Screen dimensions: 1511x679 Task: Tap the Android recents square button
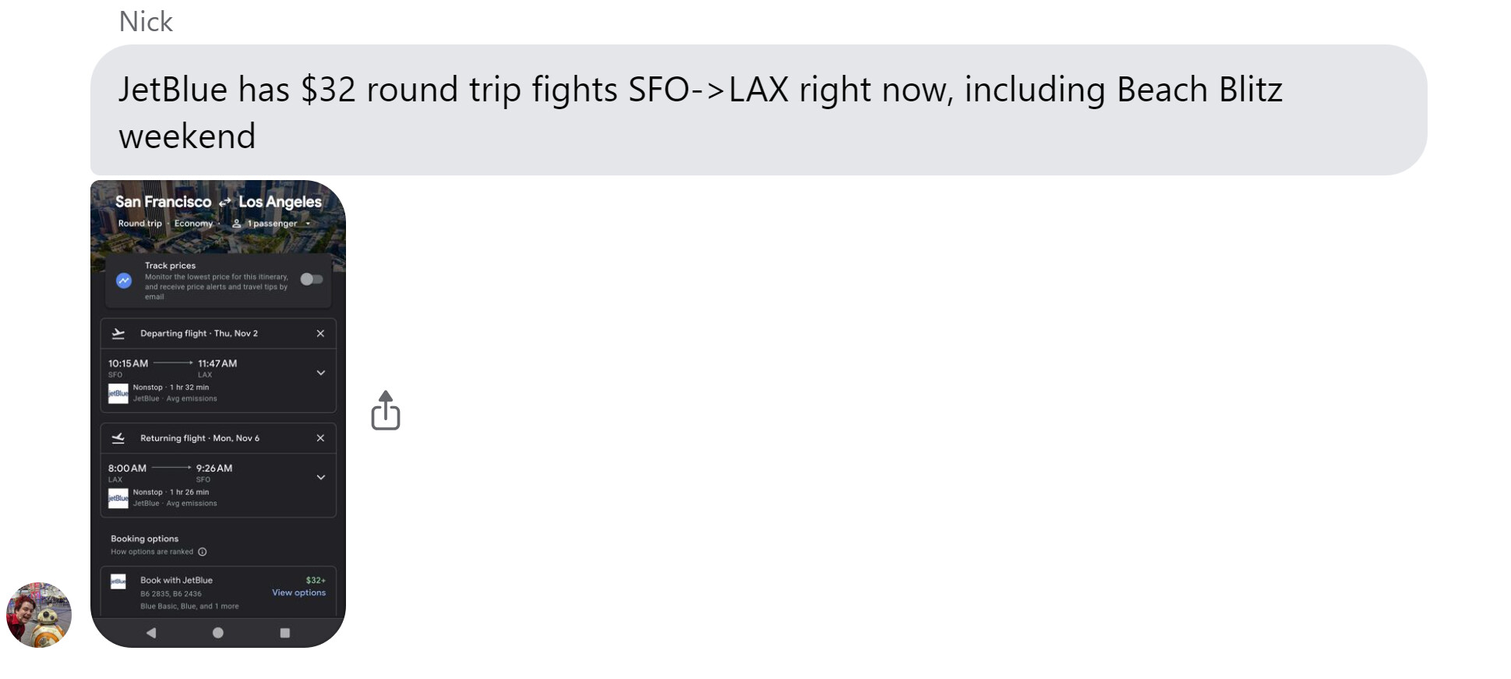285,633
